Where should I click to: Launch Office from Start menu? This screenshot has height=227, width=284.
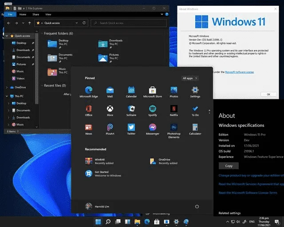coord(89,111)
